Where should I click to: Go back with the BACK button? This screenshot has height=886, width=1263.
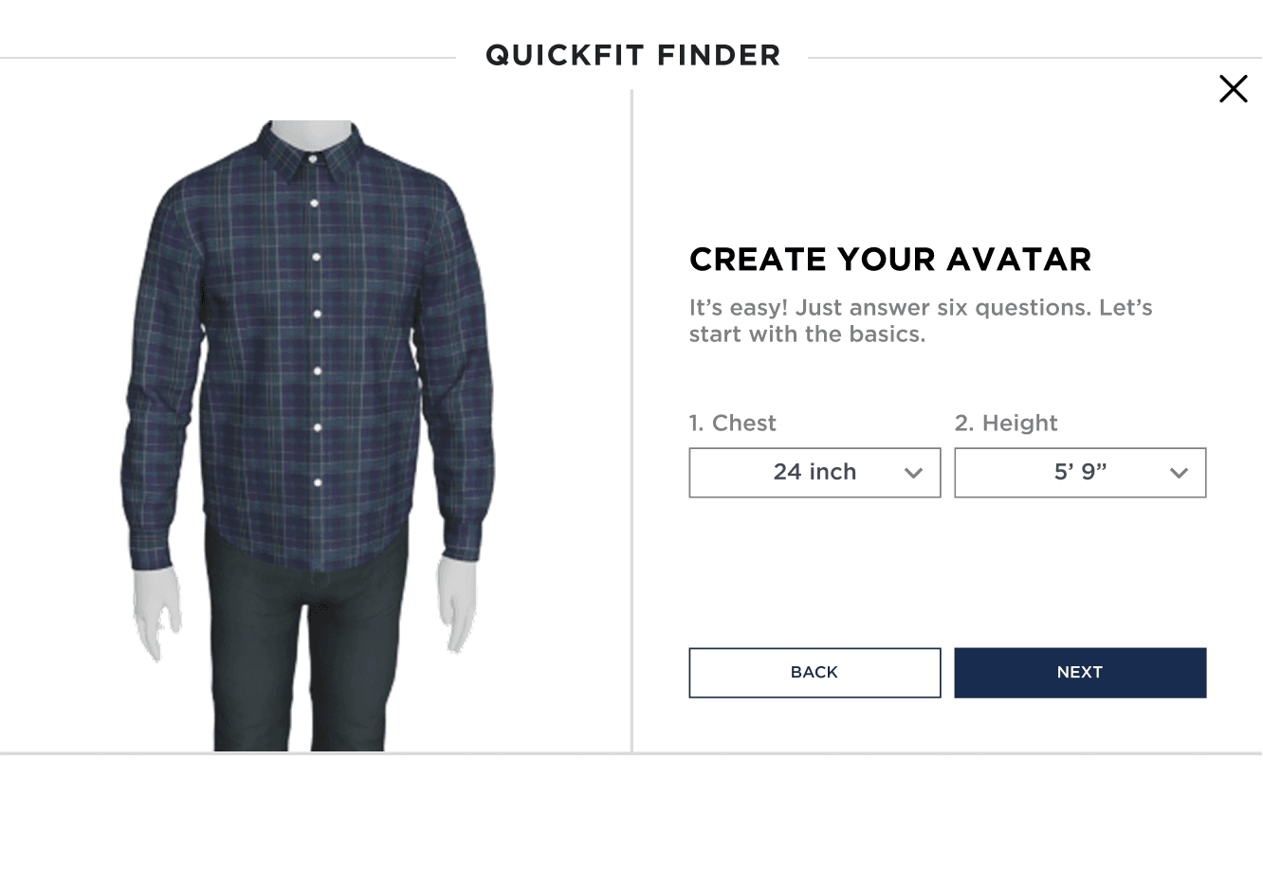click(815, 673)
